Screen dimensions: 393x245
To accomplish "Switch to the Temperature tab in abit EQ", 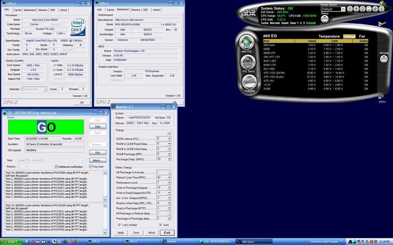I will click(329, 36).
